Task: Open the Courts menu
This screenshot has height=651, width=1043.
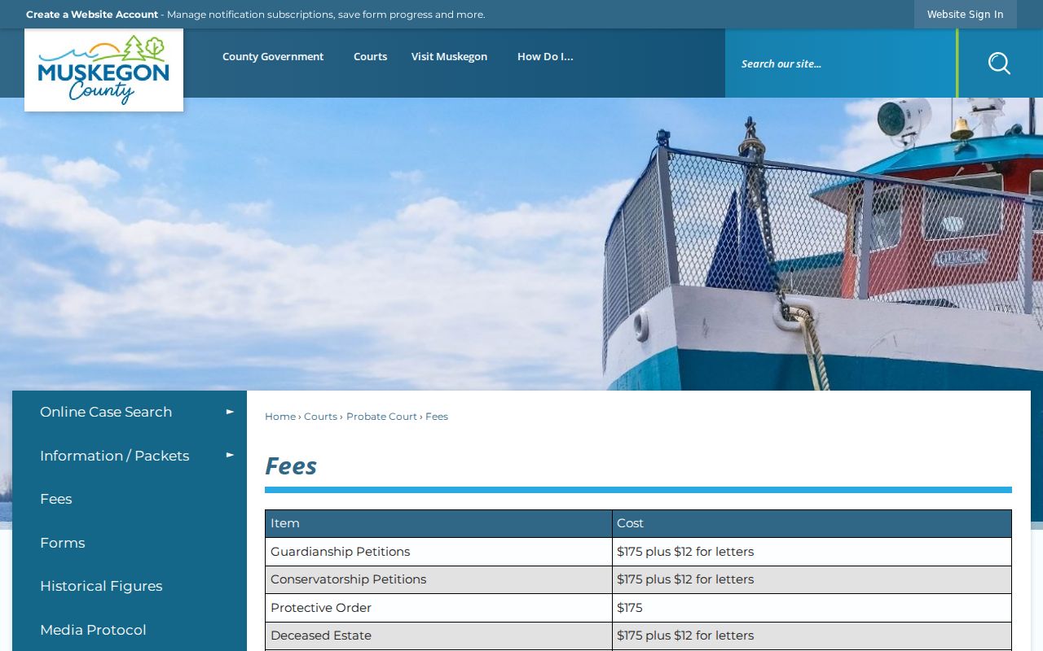Action: pyautogui.click(x=370, y=56)
